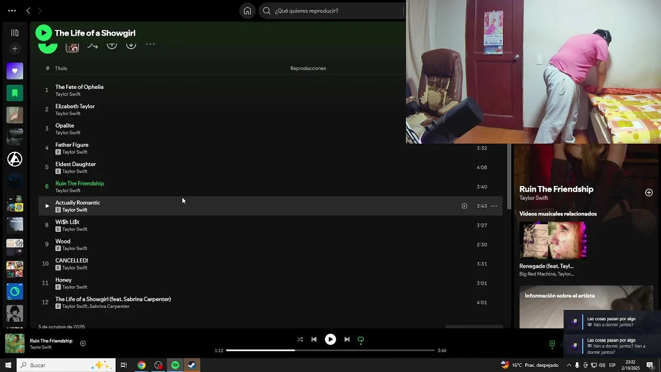Navigate back with the left arrow
This screenshot has width=661, height=372.
coord(28,10)
